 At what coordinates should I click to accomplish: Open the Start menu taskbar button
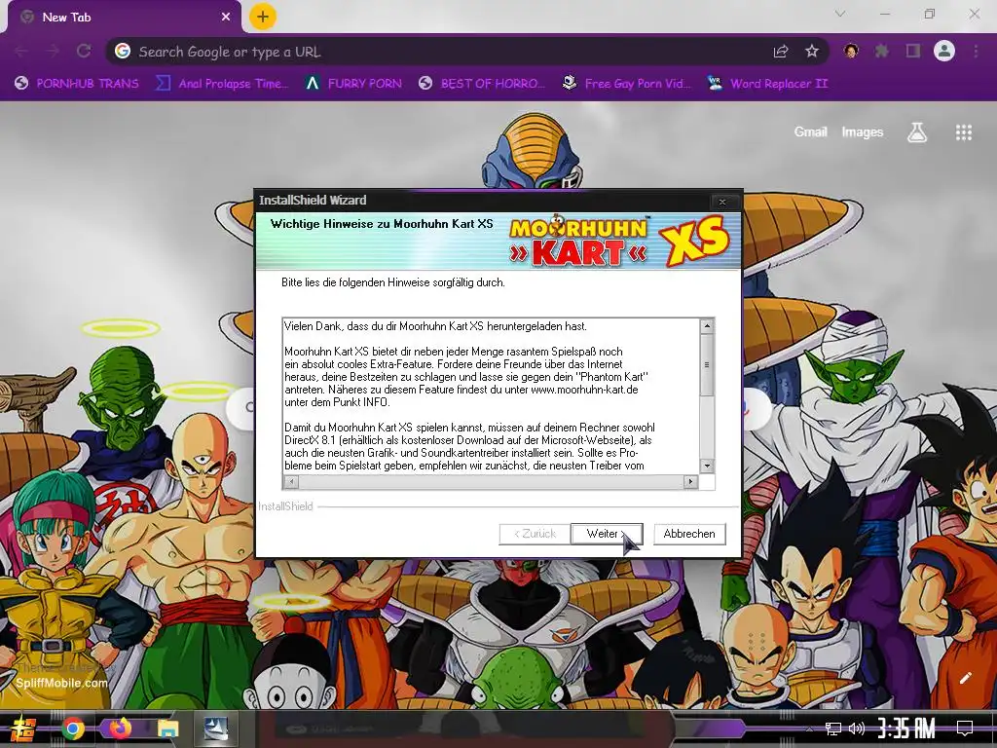pyautogui.click(x=23, y=729)
